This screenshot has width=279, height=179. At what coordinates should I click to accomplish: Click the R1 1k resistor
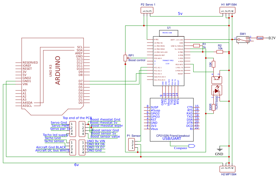click(x=196, y=45)
